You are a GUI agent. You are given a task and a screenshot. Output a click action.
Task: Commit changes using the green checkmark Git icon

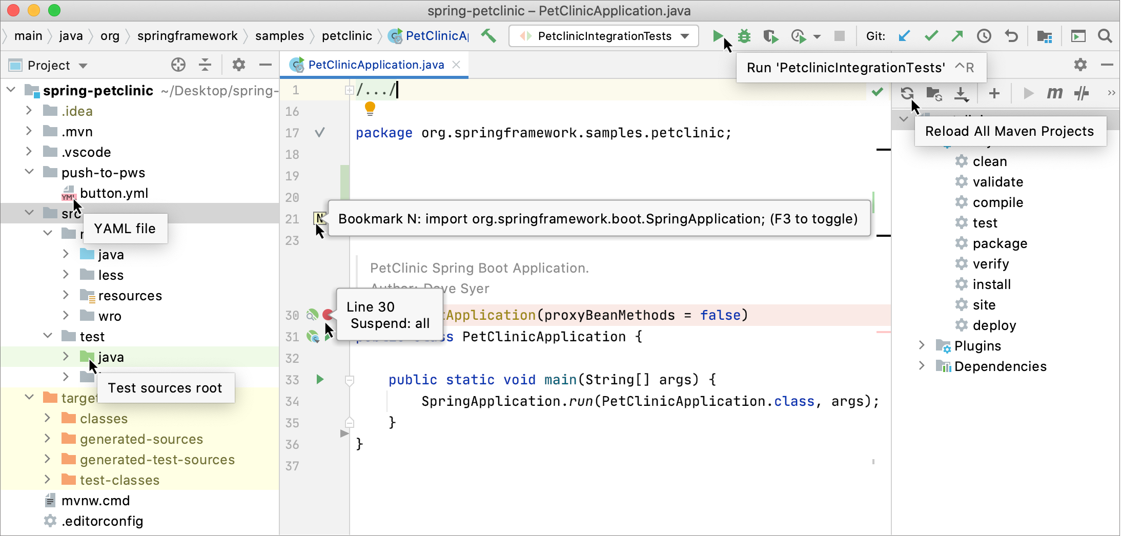932,36
